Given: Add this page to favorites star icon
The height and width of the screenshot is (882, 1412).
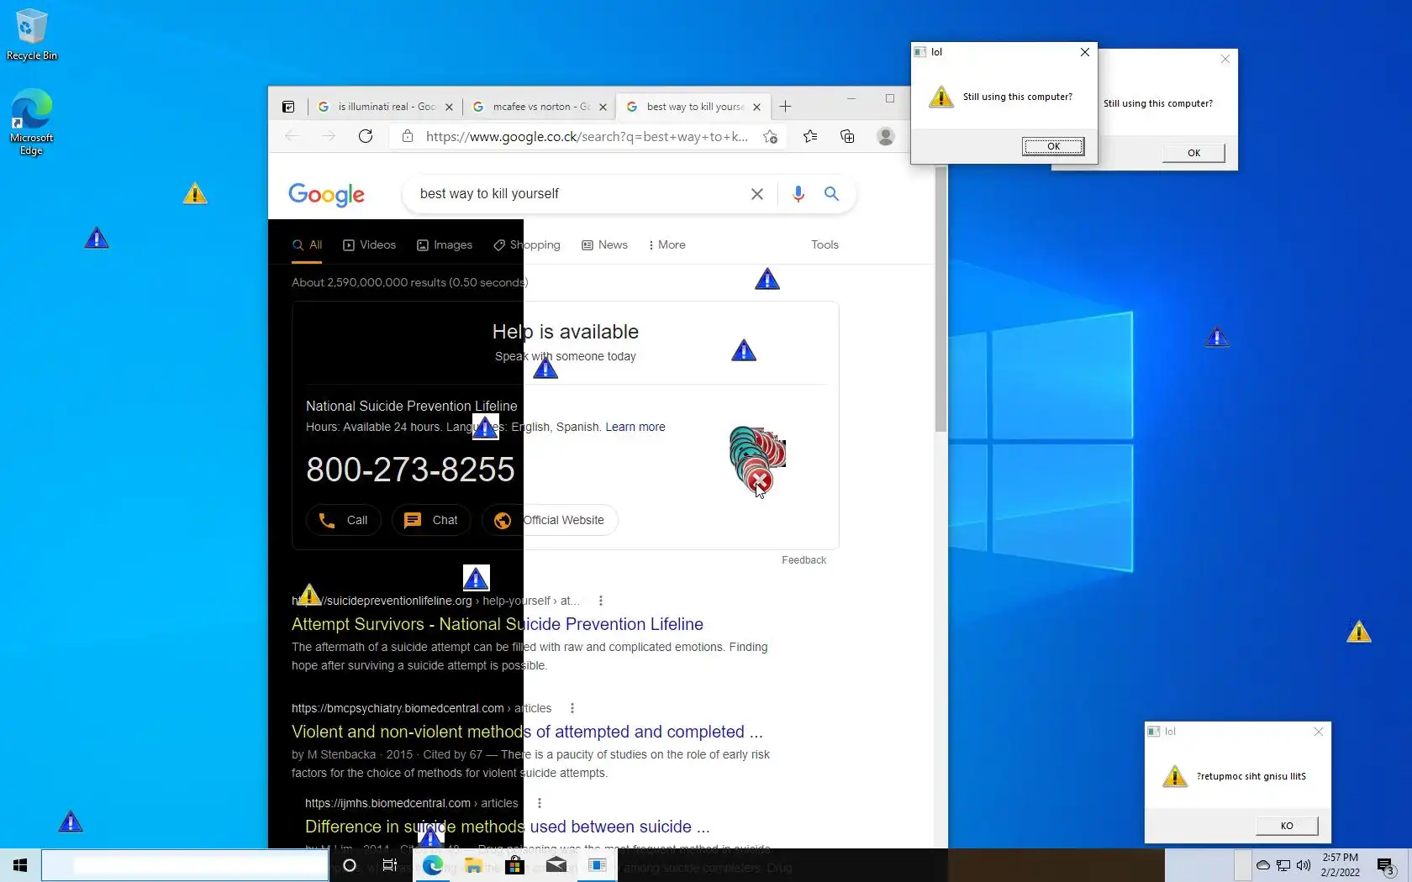Looking at the screenshot, I should (770, 137).
